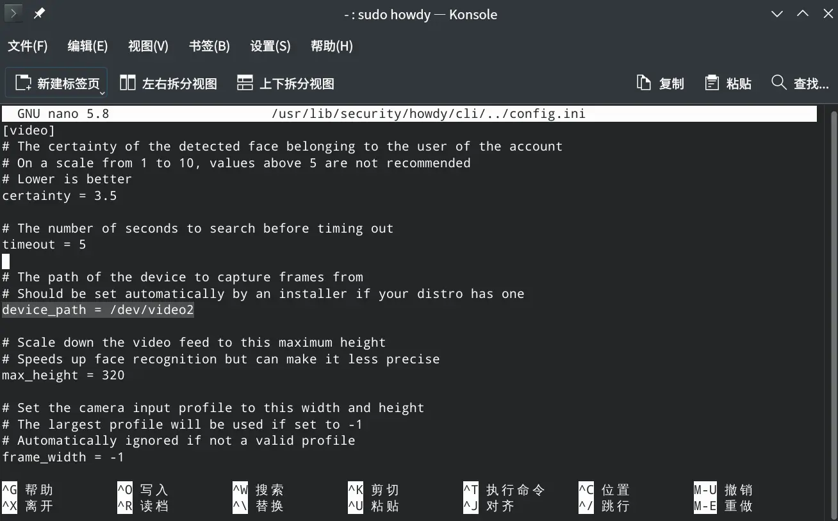Click the ^K 剪切 cut shortcut

(374, 490)
